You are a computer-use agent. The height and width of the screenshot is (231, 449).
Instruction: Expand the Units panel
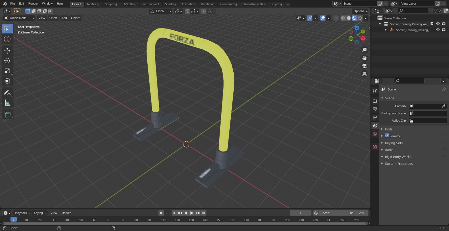click(x=389, y=129)
